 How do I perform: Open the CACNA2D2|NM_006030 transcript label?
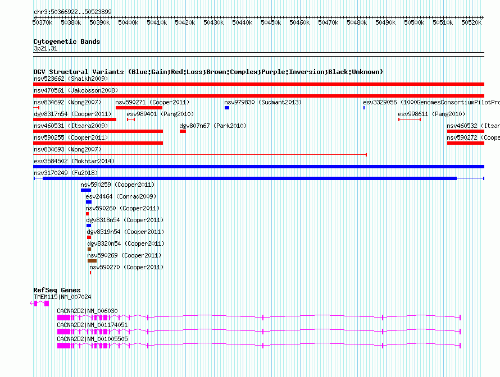click(x=88, y=311)
